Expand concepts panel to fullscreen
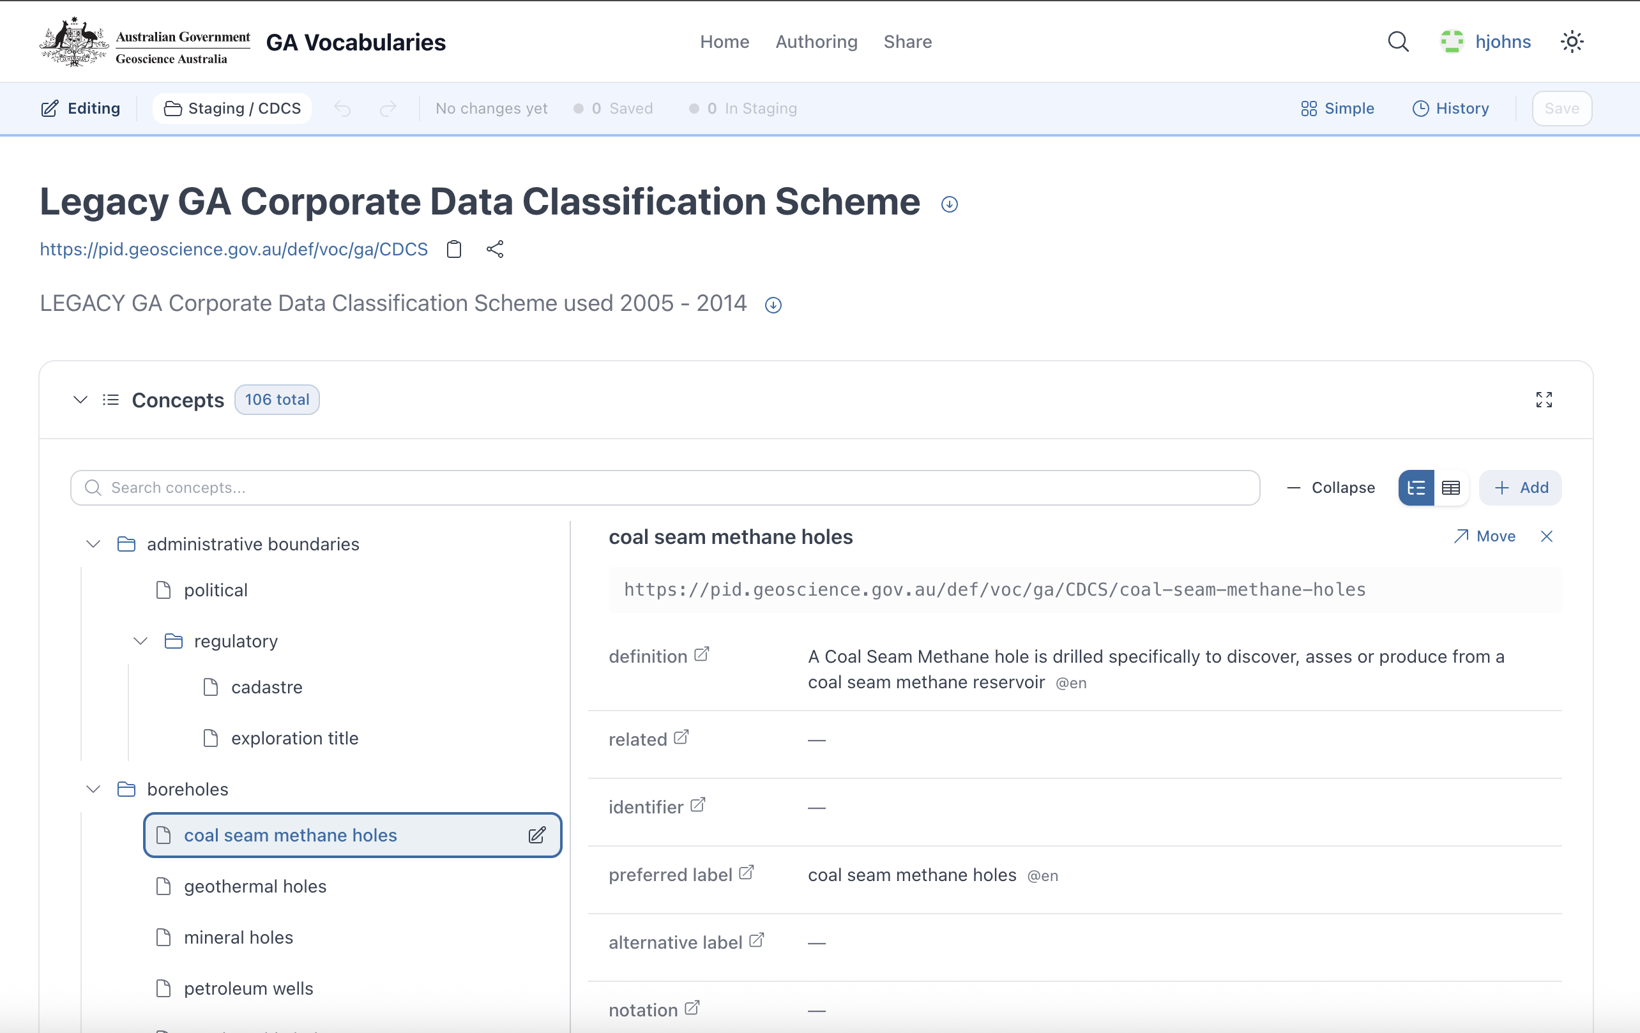This screenshot has width=1640, height=1033. pos(1544,400)
